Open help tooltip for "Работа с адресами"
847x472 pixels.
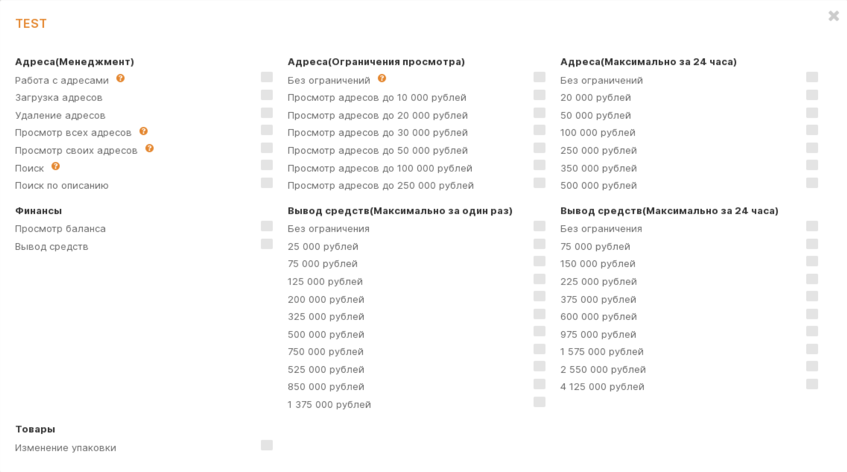click(120, 78)
